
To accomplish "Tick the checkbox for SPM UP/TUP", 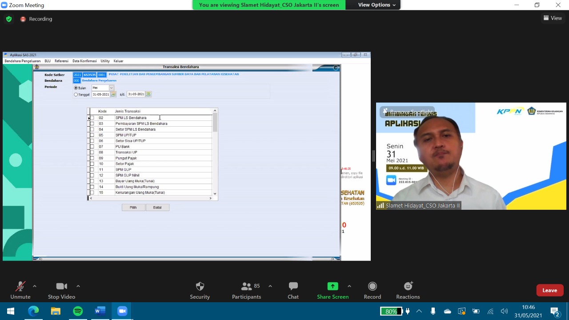I will click(x=92, y=135).
